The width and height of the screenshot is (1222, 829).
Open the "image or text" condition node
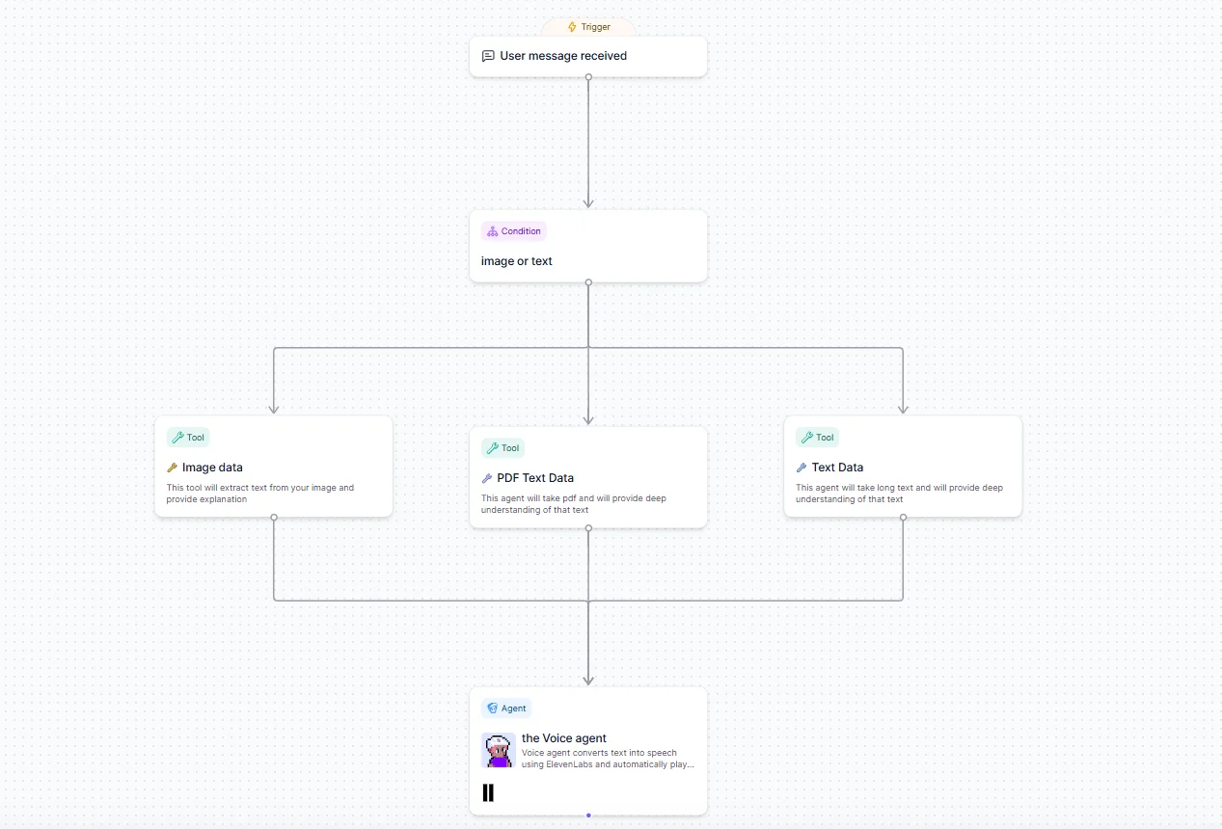tap(517, 261)
